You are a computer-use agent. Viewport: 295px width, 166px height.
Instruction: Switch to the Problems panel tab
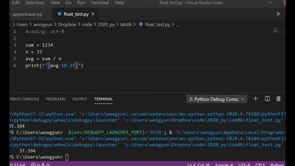pyautogui.click(x=55, y=99)
